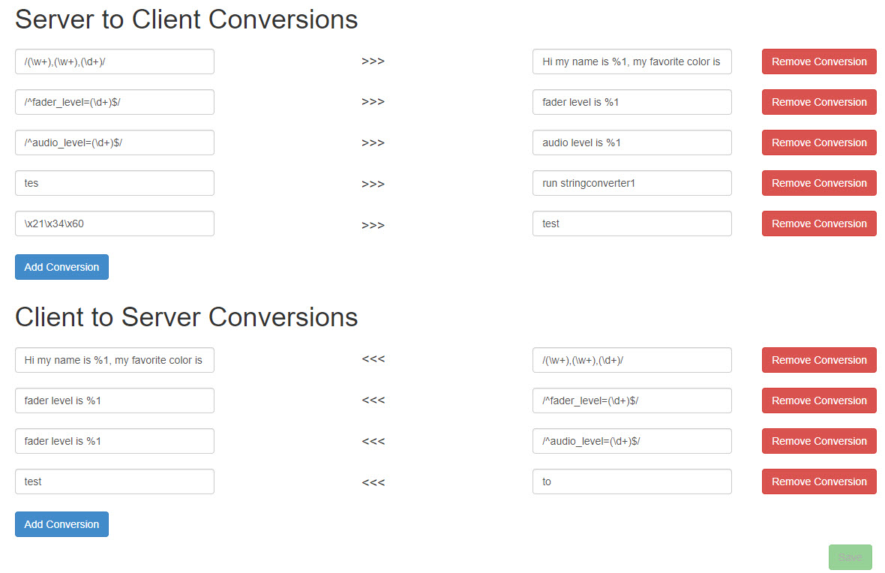Remove the audio_level server conversion
Image resolution: width=885 pixels, height=573 pixels.
818,142
